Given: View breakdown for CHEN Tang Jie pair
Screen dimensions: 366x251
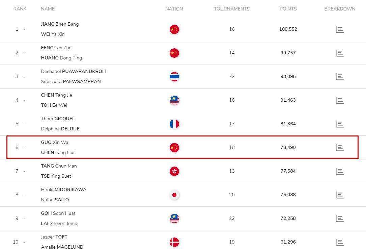Looking at the screenshot, I should pos(340,100).
